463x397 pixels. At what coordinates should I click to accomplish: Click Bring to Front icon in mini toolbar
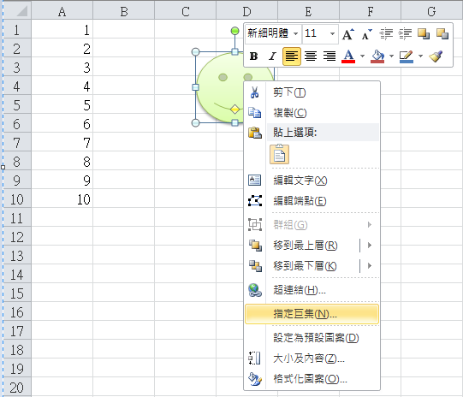(424, 34)
